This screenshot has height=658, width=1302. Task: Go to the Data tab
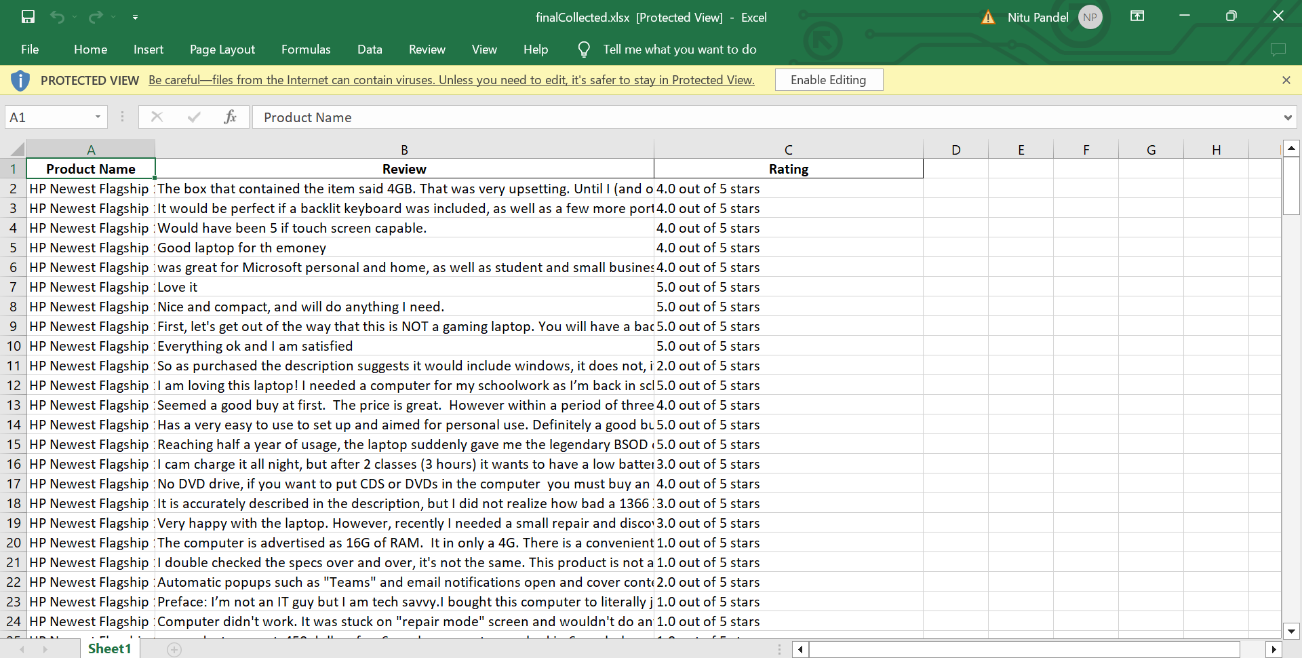(370, 50)
